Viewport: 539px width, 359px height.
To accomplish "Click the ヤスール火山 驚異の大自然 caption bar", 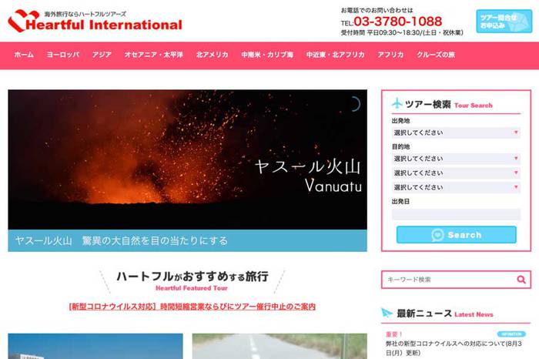I will pos(187,240).
